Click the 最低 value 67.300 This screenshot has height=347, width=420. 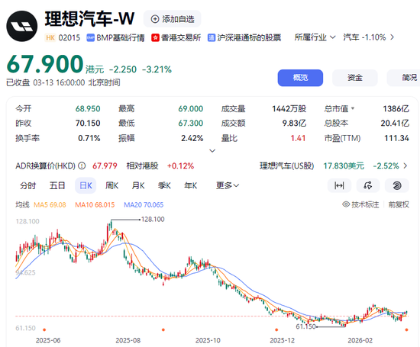tap(191, 123)
